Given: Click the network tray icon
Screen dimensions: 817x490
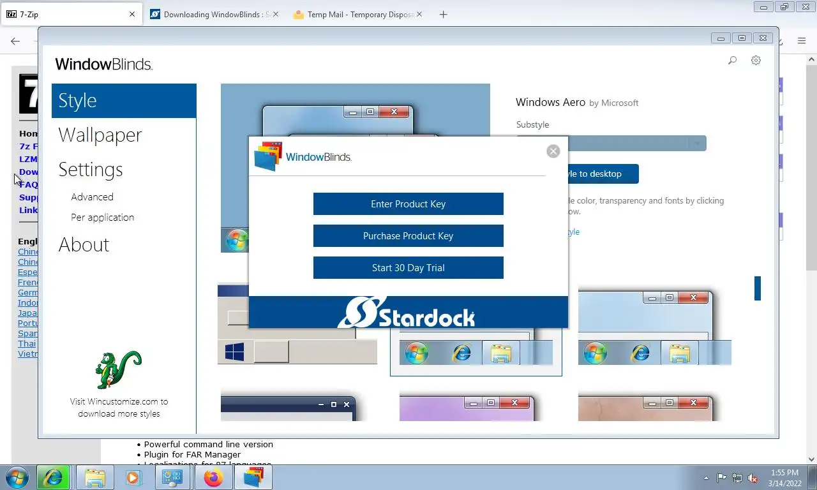Looking at the screenshot, I should 737,478.
